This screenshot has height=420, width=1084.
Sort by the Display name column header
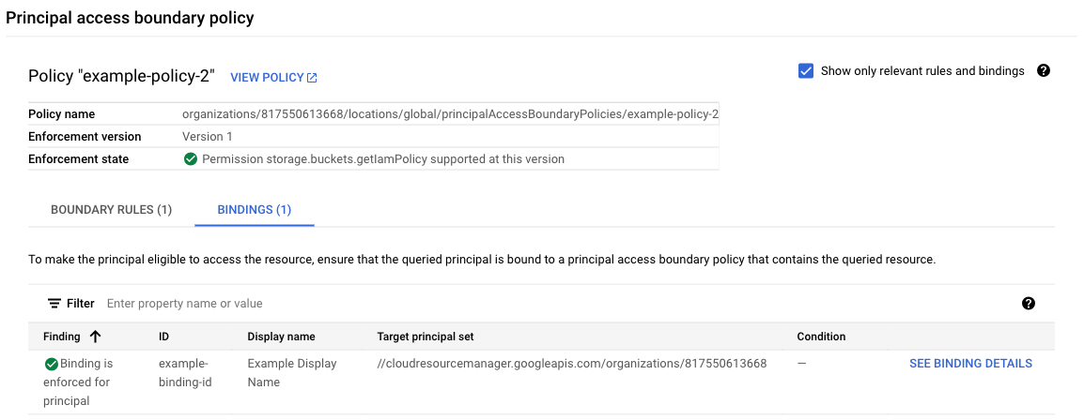click(x=281, y=337)
